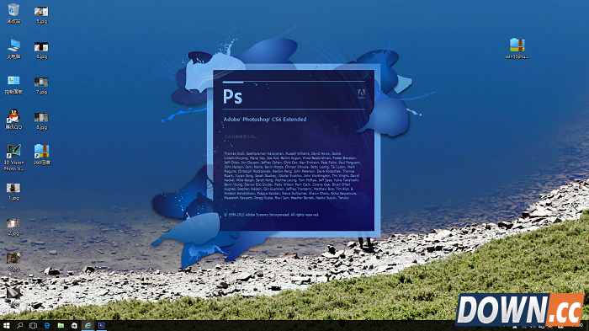The height and width of the screenshot is (331, 589).
Task: Select the 5.jpg image file
Action: point(41,15)
